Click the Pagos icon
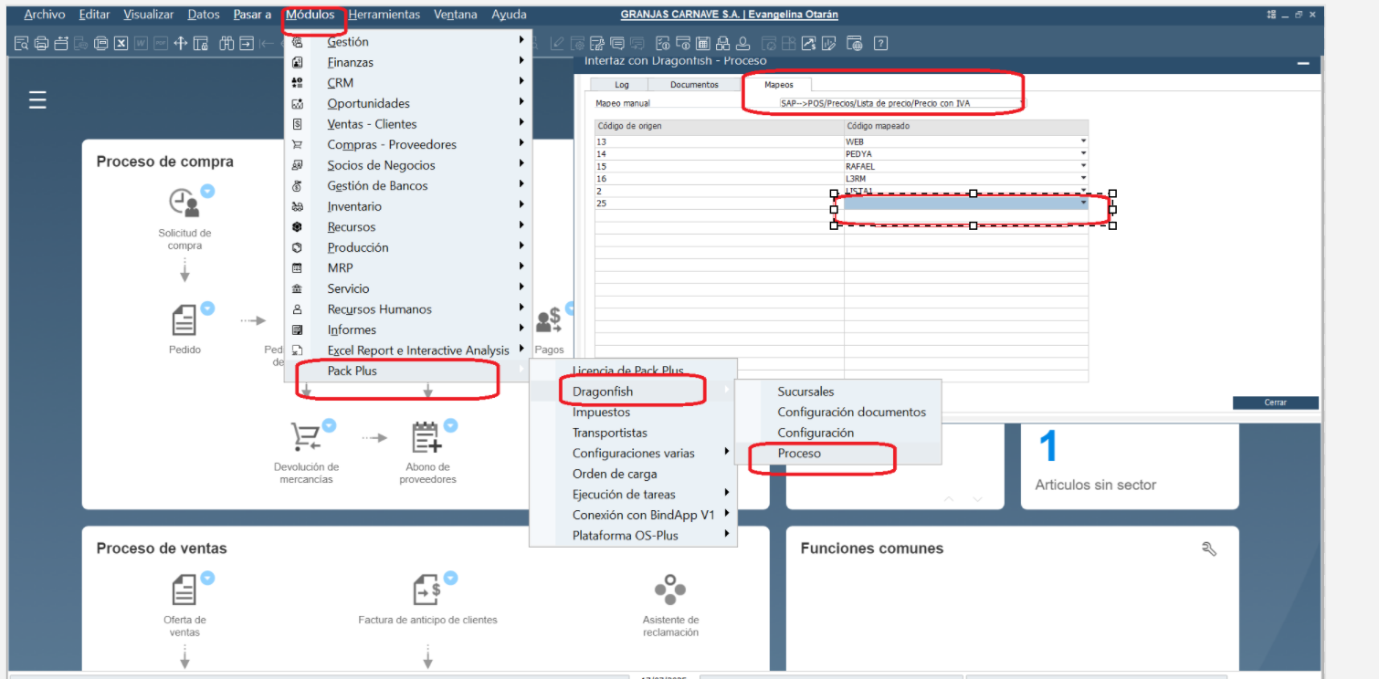This screenshot has width=1379, height=679. pos(549,320)
